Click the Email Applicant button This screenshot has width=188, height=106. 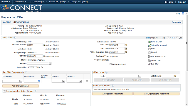165,80
